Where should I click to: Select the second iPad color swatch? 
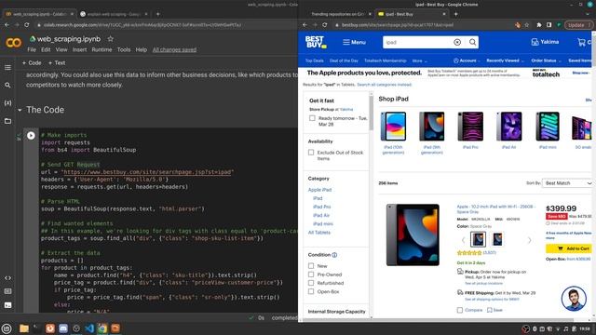[497, 239]
